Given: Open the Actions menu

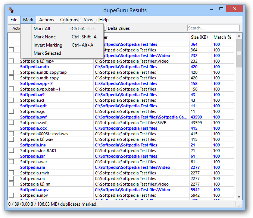Looking at the screenshot, I should click(x=47, y=20).
